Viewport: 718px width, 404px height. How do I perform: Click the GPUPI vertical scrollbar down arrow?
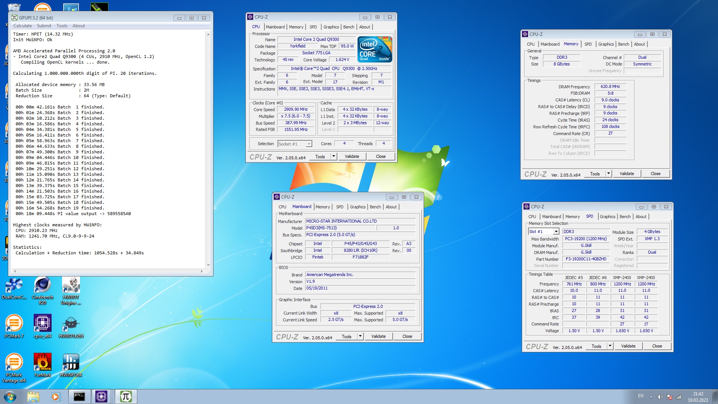(x=208, y=265)
